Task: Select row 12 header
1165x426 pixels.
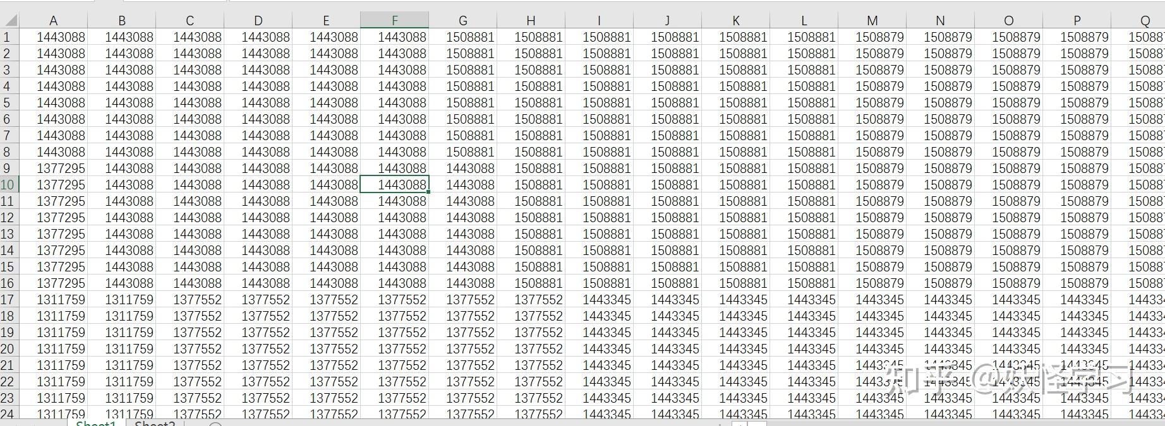Action: pyautogui.click(x=9, y=218)
